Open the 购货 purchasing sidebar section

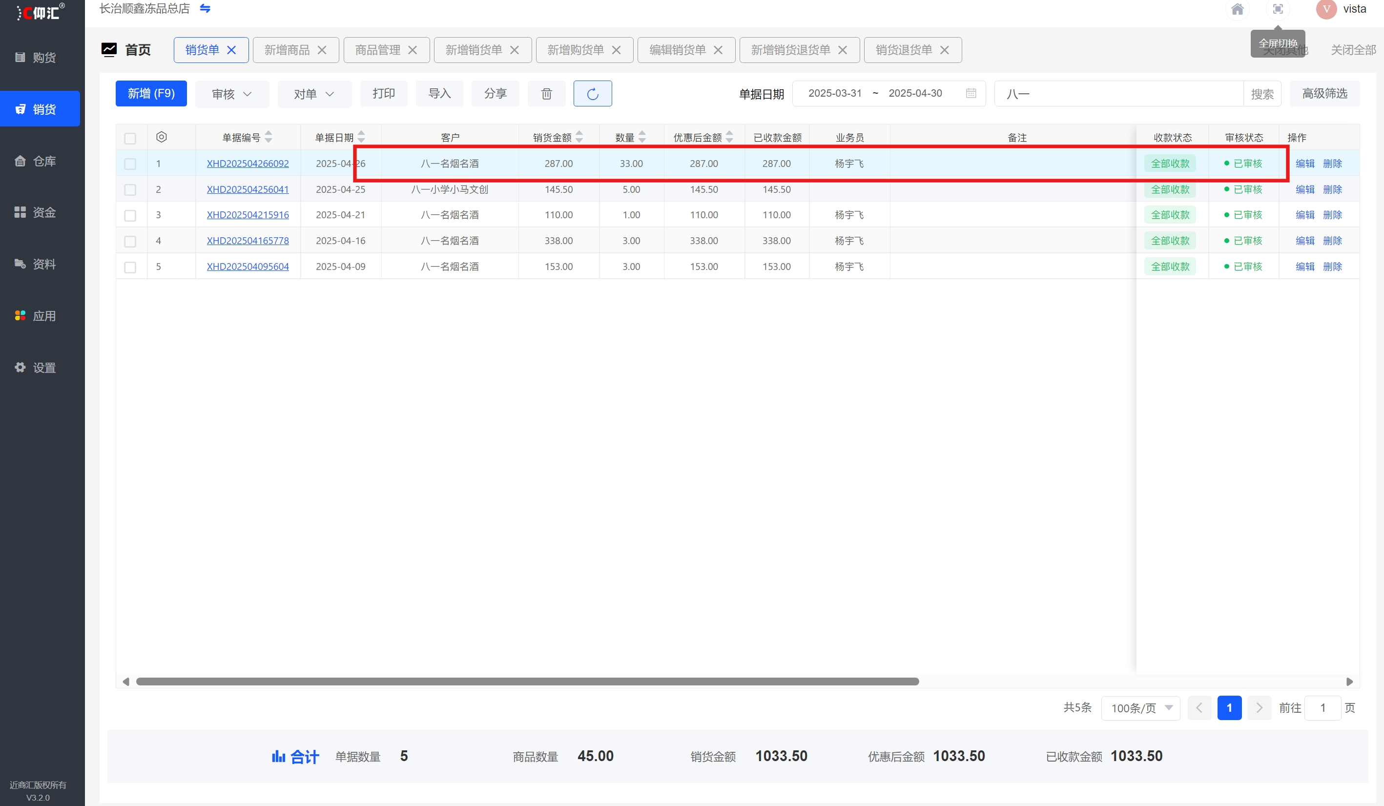pyautogui.click(x=40, y=57)
